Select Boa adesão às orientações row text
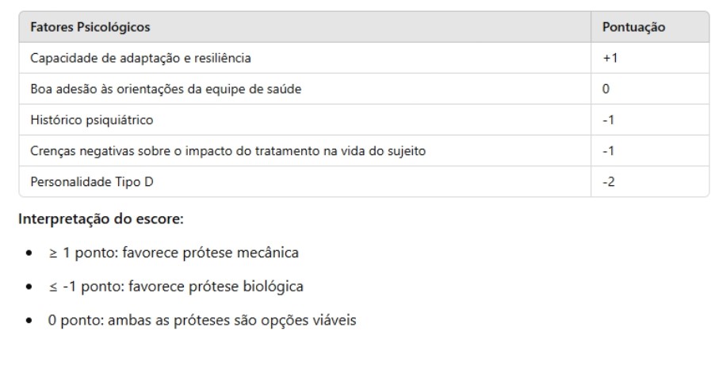Image resolution: width=715 pixels, height=384 pixels. click(166, 89)
